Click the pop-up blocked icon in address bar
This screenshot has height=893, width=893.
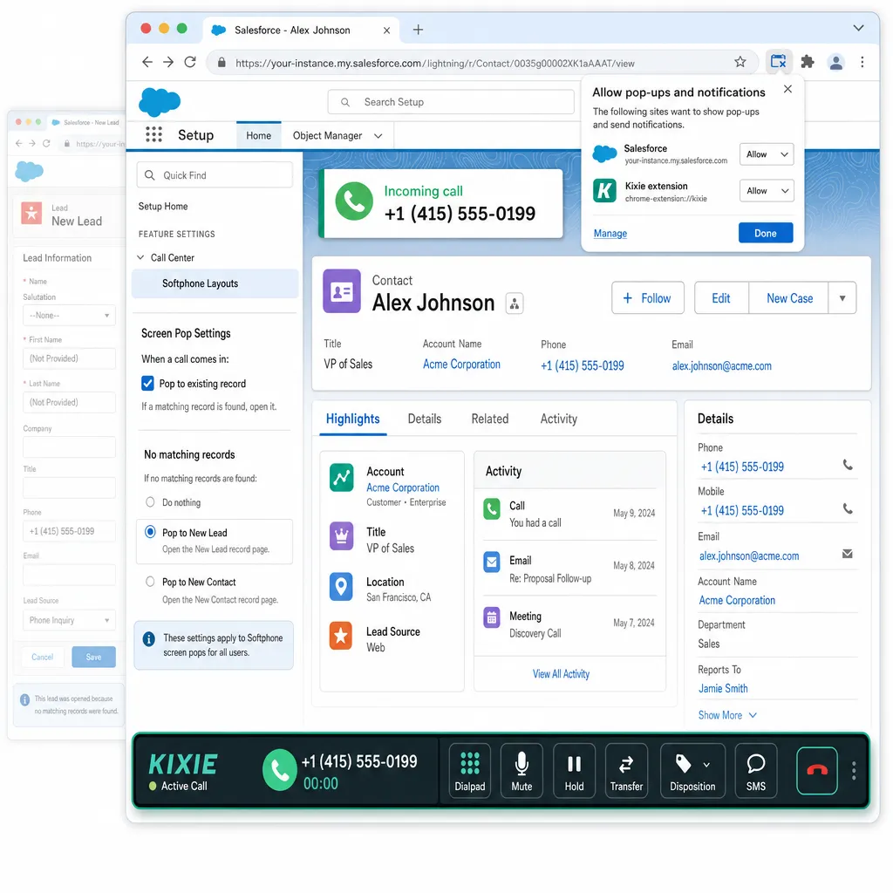click(778, 62)
